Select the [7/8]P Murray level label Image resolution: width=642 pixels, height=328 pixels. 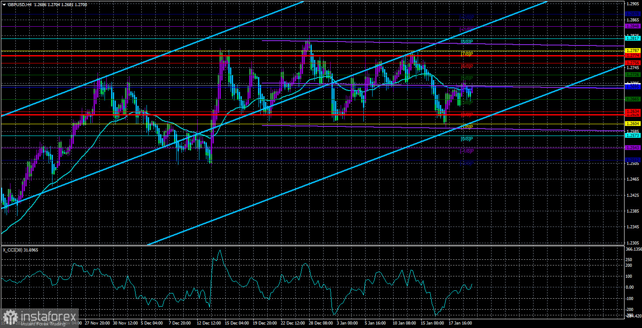pos(467,54)
